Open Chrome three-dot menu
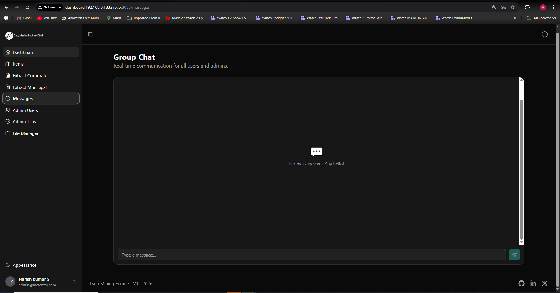The height and width of the screenshot is (293, 560). coord(554,7)
